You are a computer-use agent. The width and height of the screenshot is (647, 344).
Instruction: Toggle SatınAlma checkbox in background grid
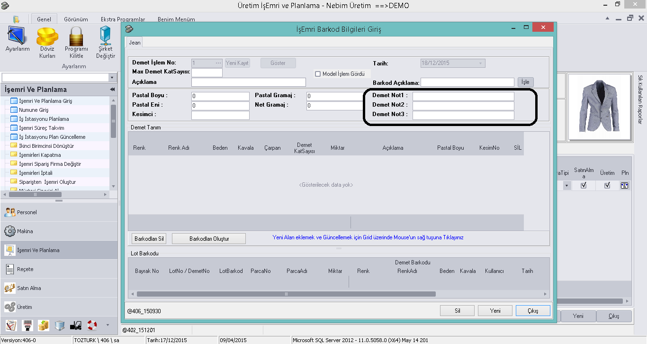pos(584,186)
